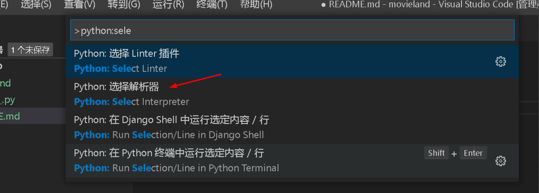Click the gear icon for Python Terminal command
Screen dimensions: 539x193
[x=500, y=161]
